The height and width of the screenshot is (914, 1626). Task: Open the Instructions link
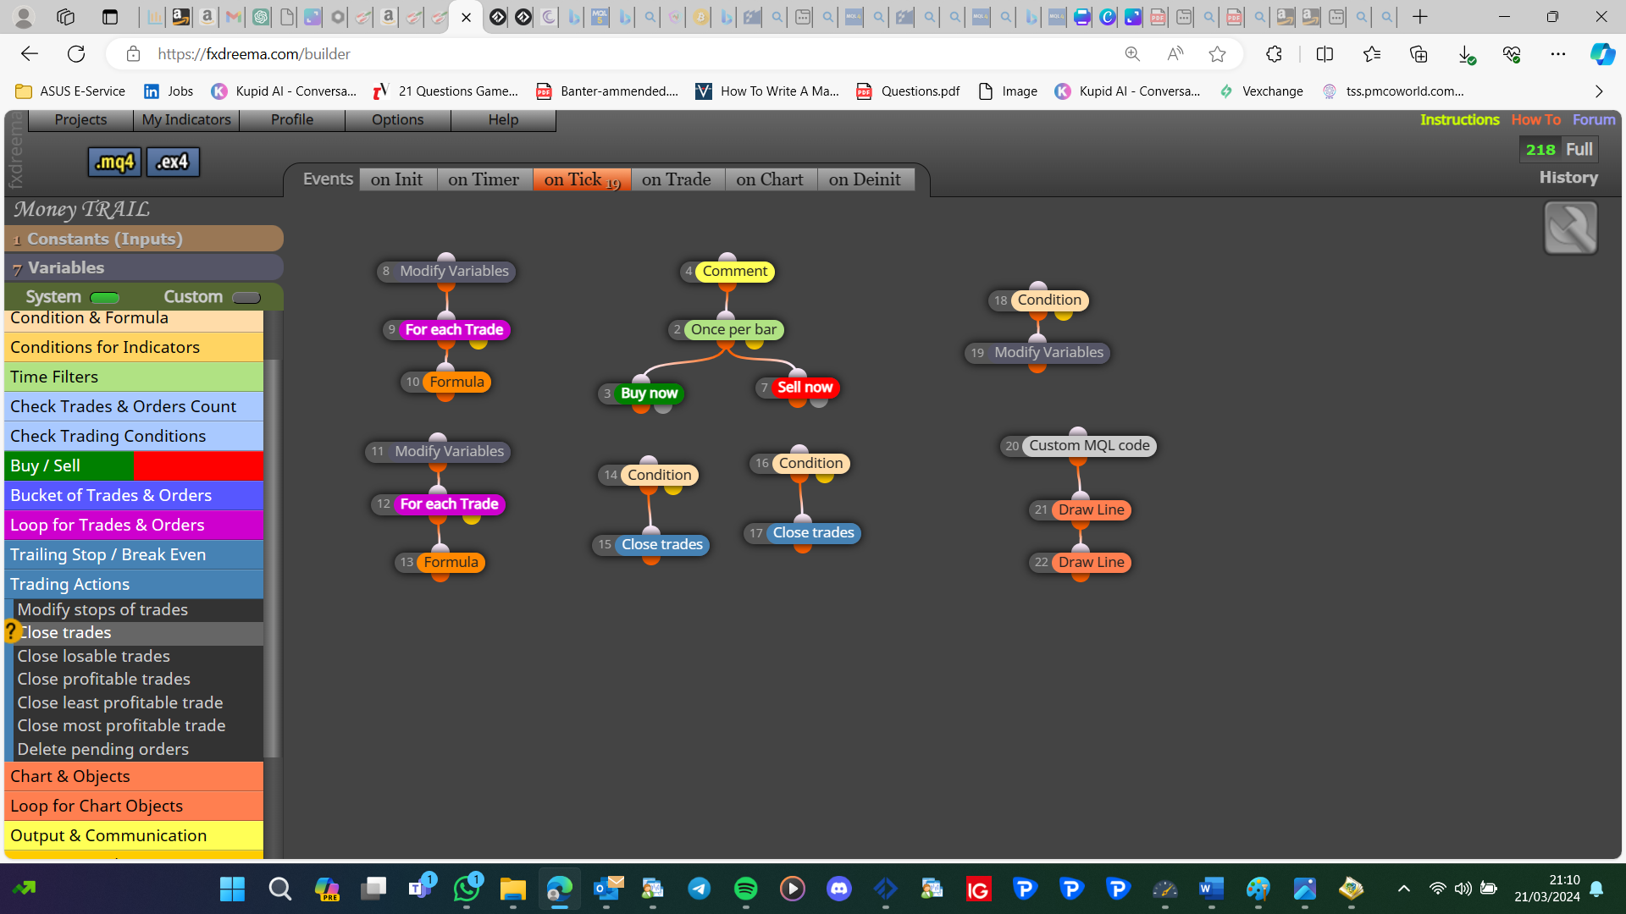[x=1459, y=119]
